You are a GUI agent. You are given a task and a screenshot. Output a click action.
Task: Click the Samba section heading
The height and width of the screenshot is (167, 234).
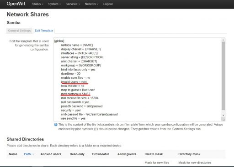coord(14,23)
